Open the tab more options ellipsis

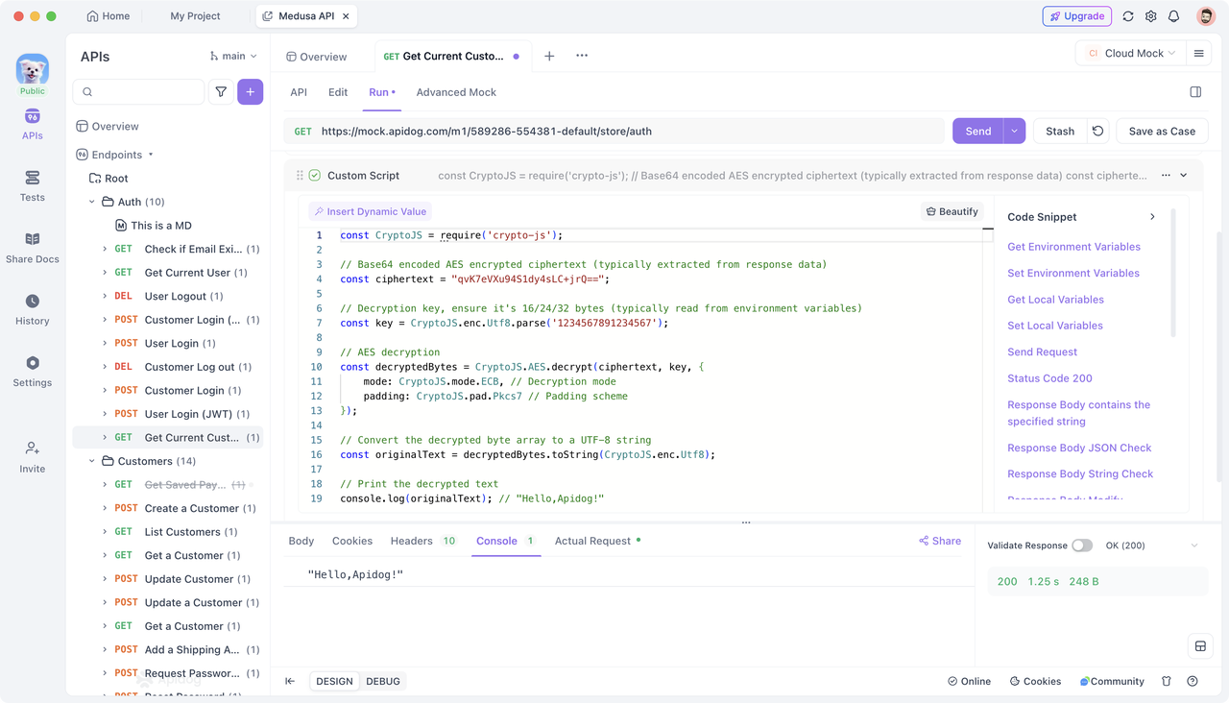click(x=582, y=56)
